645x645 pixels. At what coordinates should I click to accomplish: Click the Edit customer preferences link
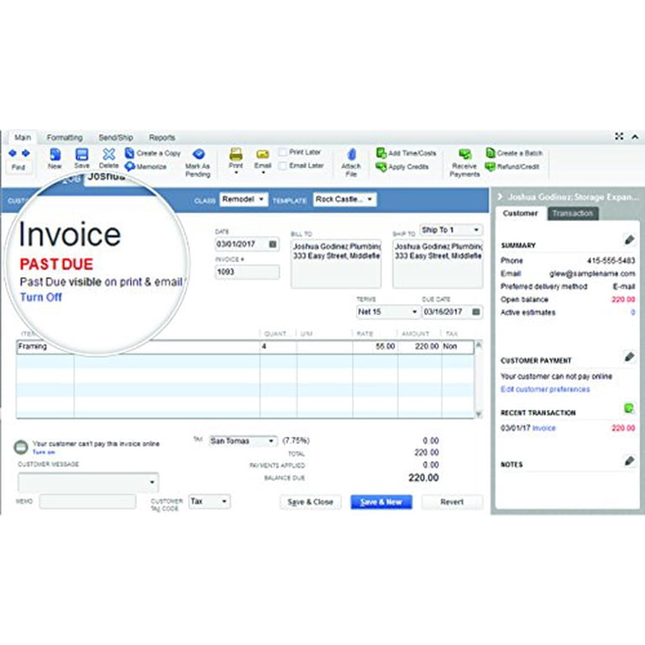click(545, 389)
